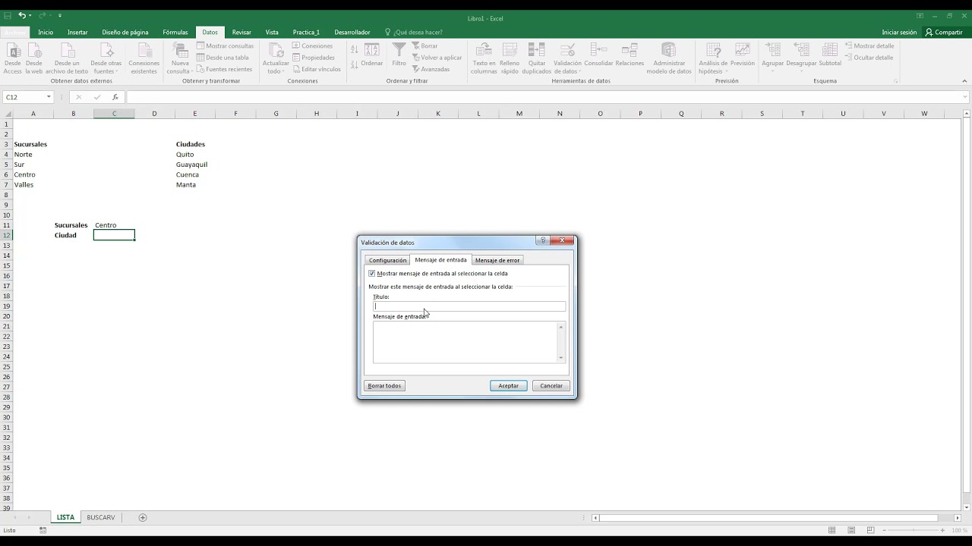
Task: Click the Título input field
Action: point(469,306)
